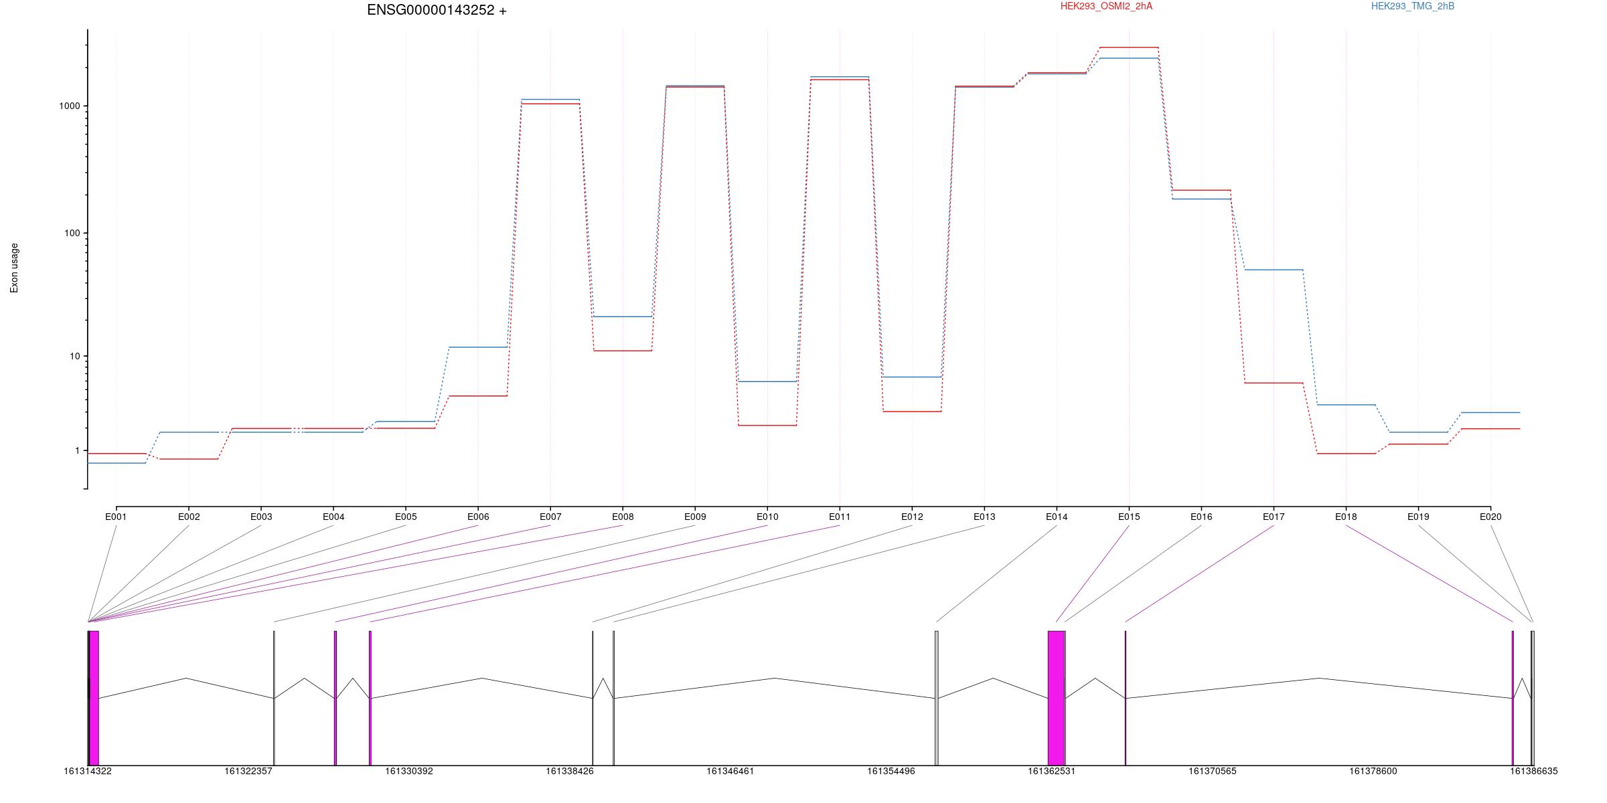
Task: Click the red E016 usage segment
Action: pos(1201,190)
